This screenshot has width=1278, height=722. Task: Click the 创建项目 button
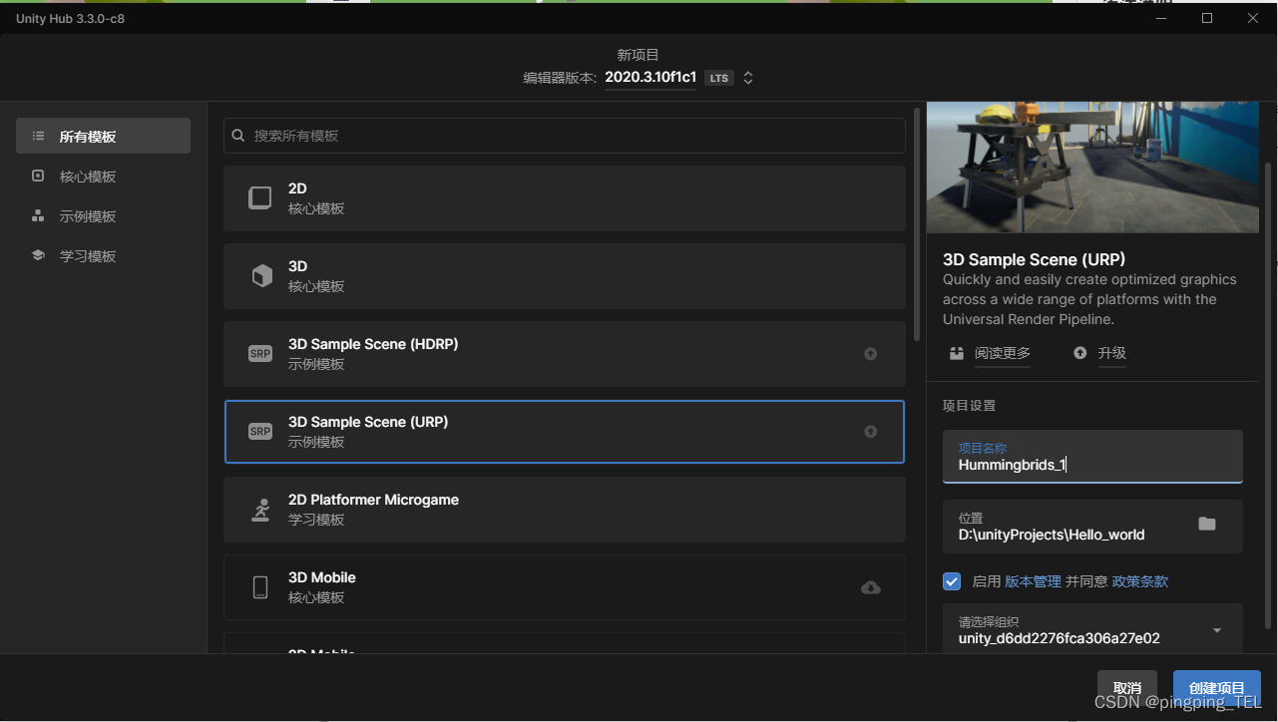pos(1217,688)
